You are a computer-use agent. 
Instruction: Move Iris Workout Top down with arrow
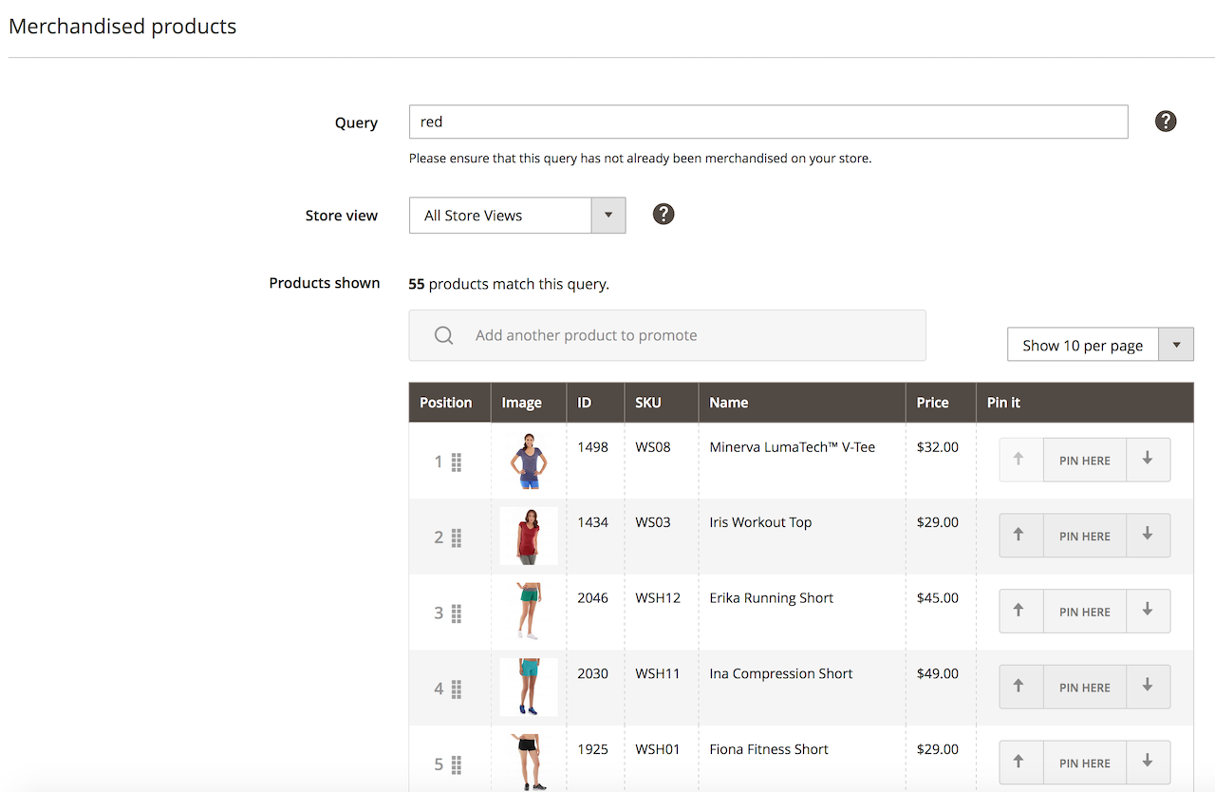(x=1148, y=535)
